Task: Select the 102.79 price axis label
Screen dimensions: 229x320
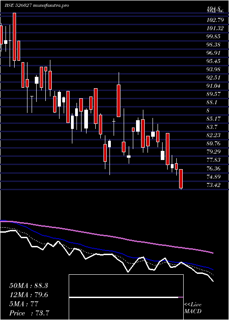Action: pos(214,21)
